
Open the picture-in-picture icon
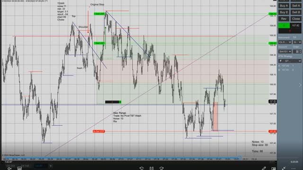click(x=274, y=169)
